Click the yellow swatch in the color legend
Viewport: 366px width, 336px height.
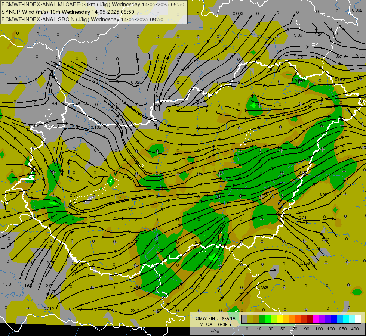280,319
